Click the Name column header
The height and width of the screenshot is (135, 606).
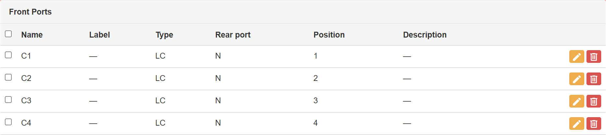[x=32, y=35]
